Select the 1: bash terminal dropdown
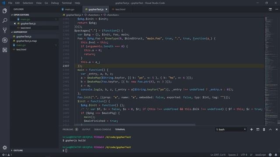This screenshot has height=157, width=280. click(x=231, y=130)
